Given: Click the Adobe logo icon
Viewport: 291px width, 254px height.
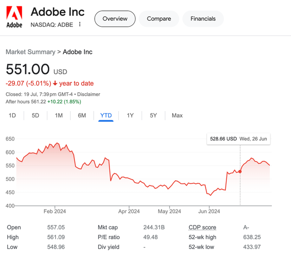Looking at the screenshot, I should coord(14,17).
